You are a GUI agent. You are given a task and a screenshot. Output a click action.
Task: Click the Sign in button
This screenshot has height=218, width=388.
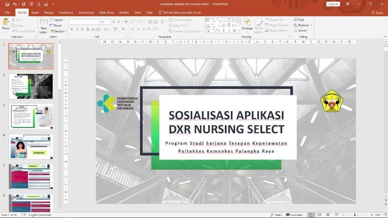tap(333, 4)
